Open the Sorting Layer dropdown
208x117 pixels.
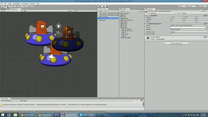coord(188,32)
